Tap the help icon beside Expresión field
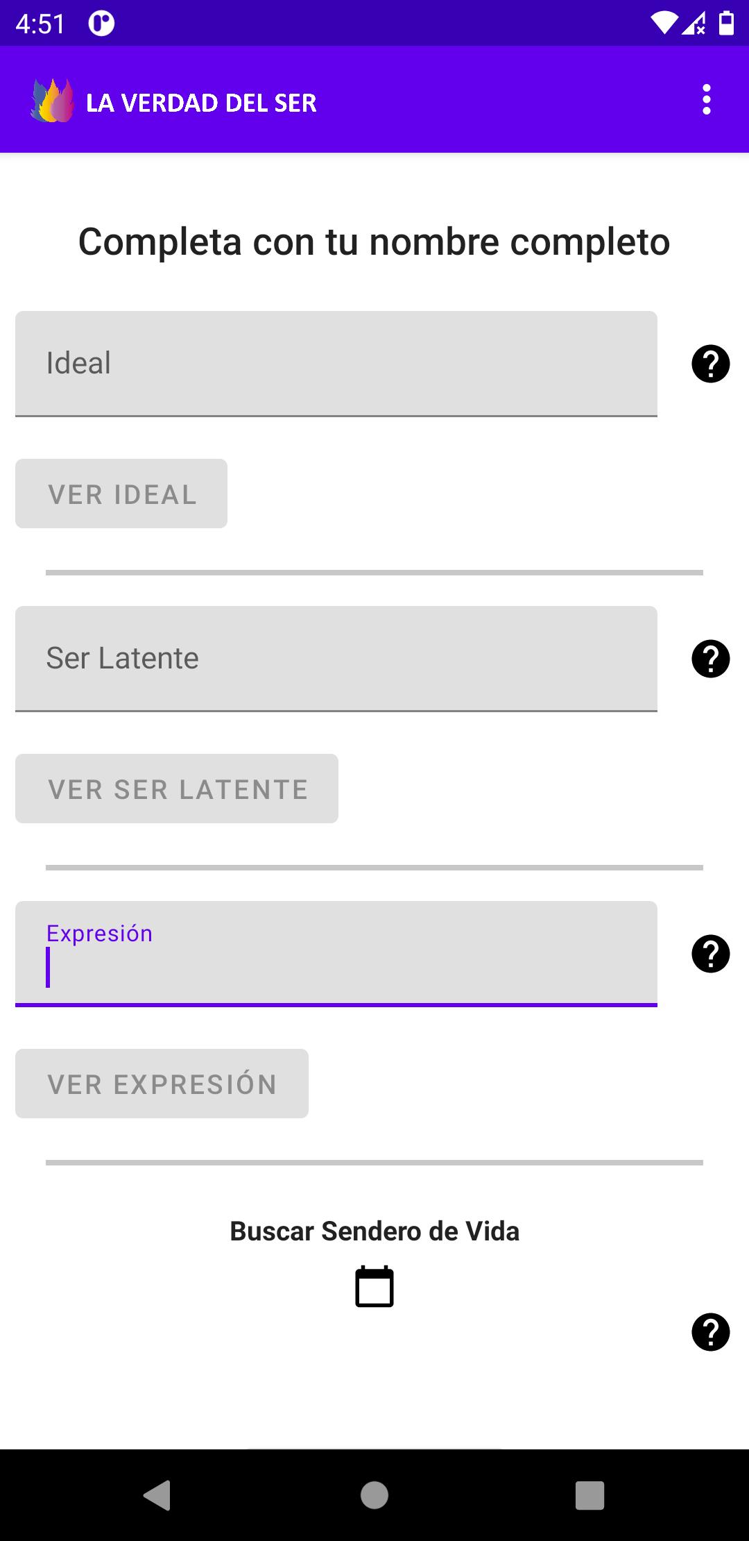 (x=711, y=954)
